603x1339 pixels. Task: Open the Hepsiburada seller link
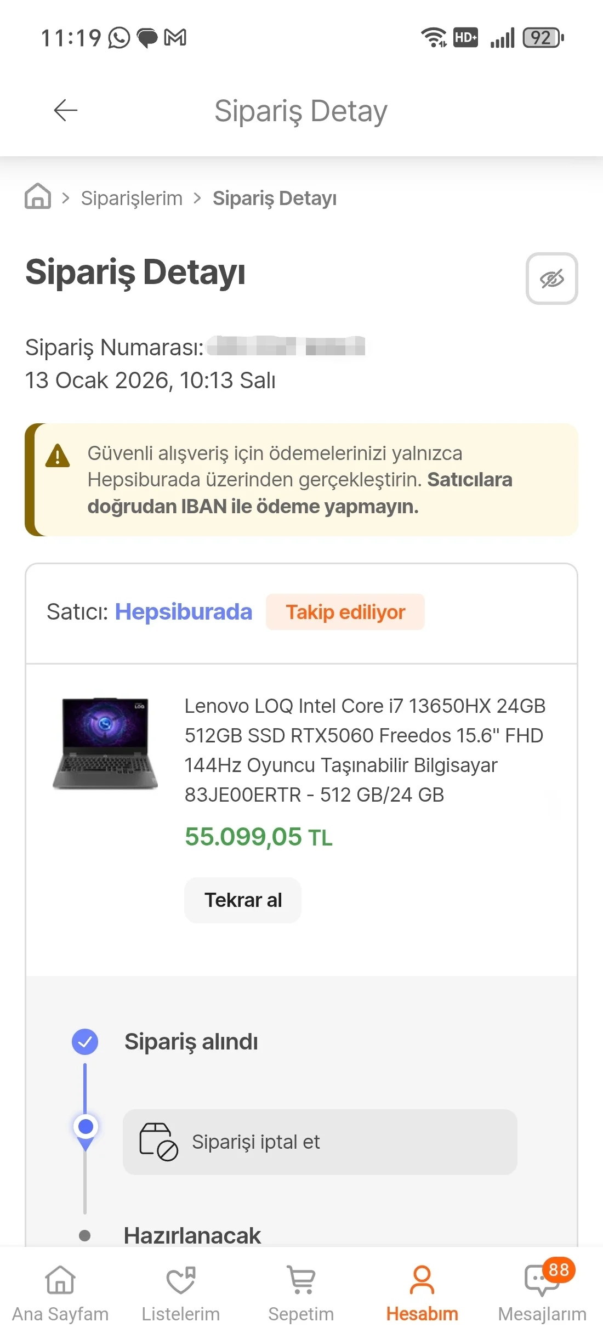click(183, 612)
